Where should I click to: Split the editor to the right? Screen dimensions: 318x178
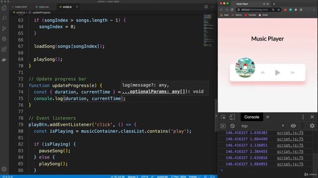tap(206, 6)
